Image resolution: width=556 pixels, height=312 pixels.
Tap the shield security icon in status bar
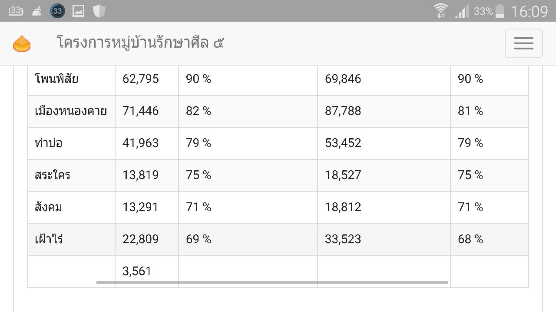[99, 11]
